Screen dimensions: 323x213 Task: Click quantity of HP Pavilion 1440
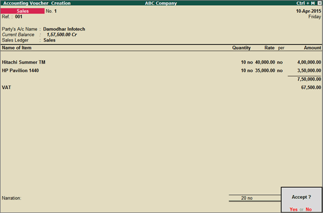pos(247,71)
